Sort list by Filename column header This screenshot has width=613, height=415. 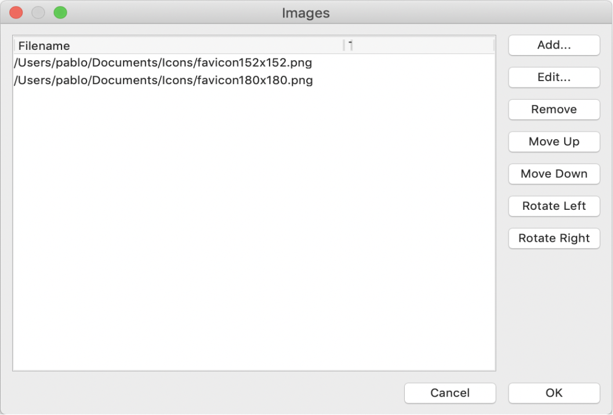[179, 46]
